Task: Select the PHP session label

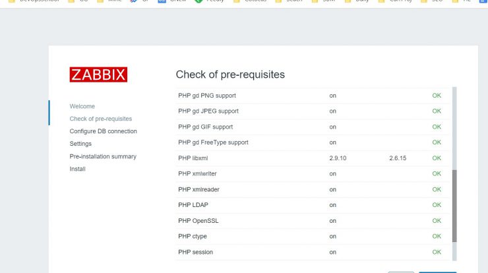Action: click(195, 252)
